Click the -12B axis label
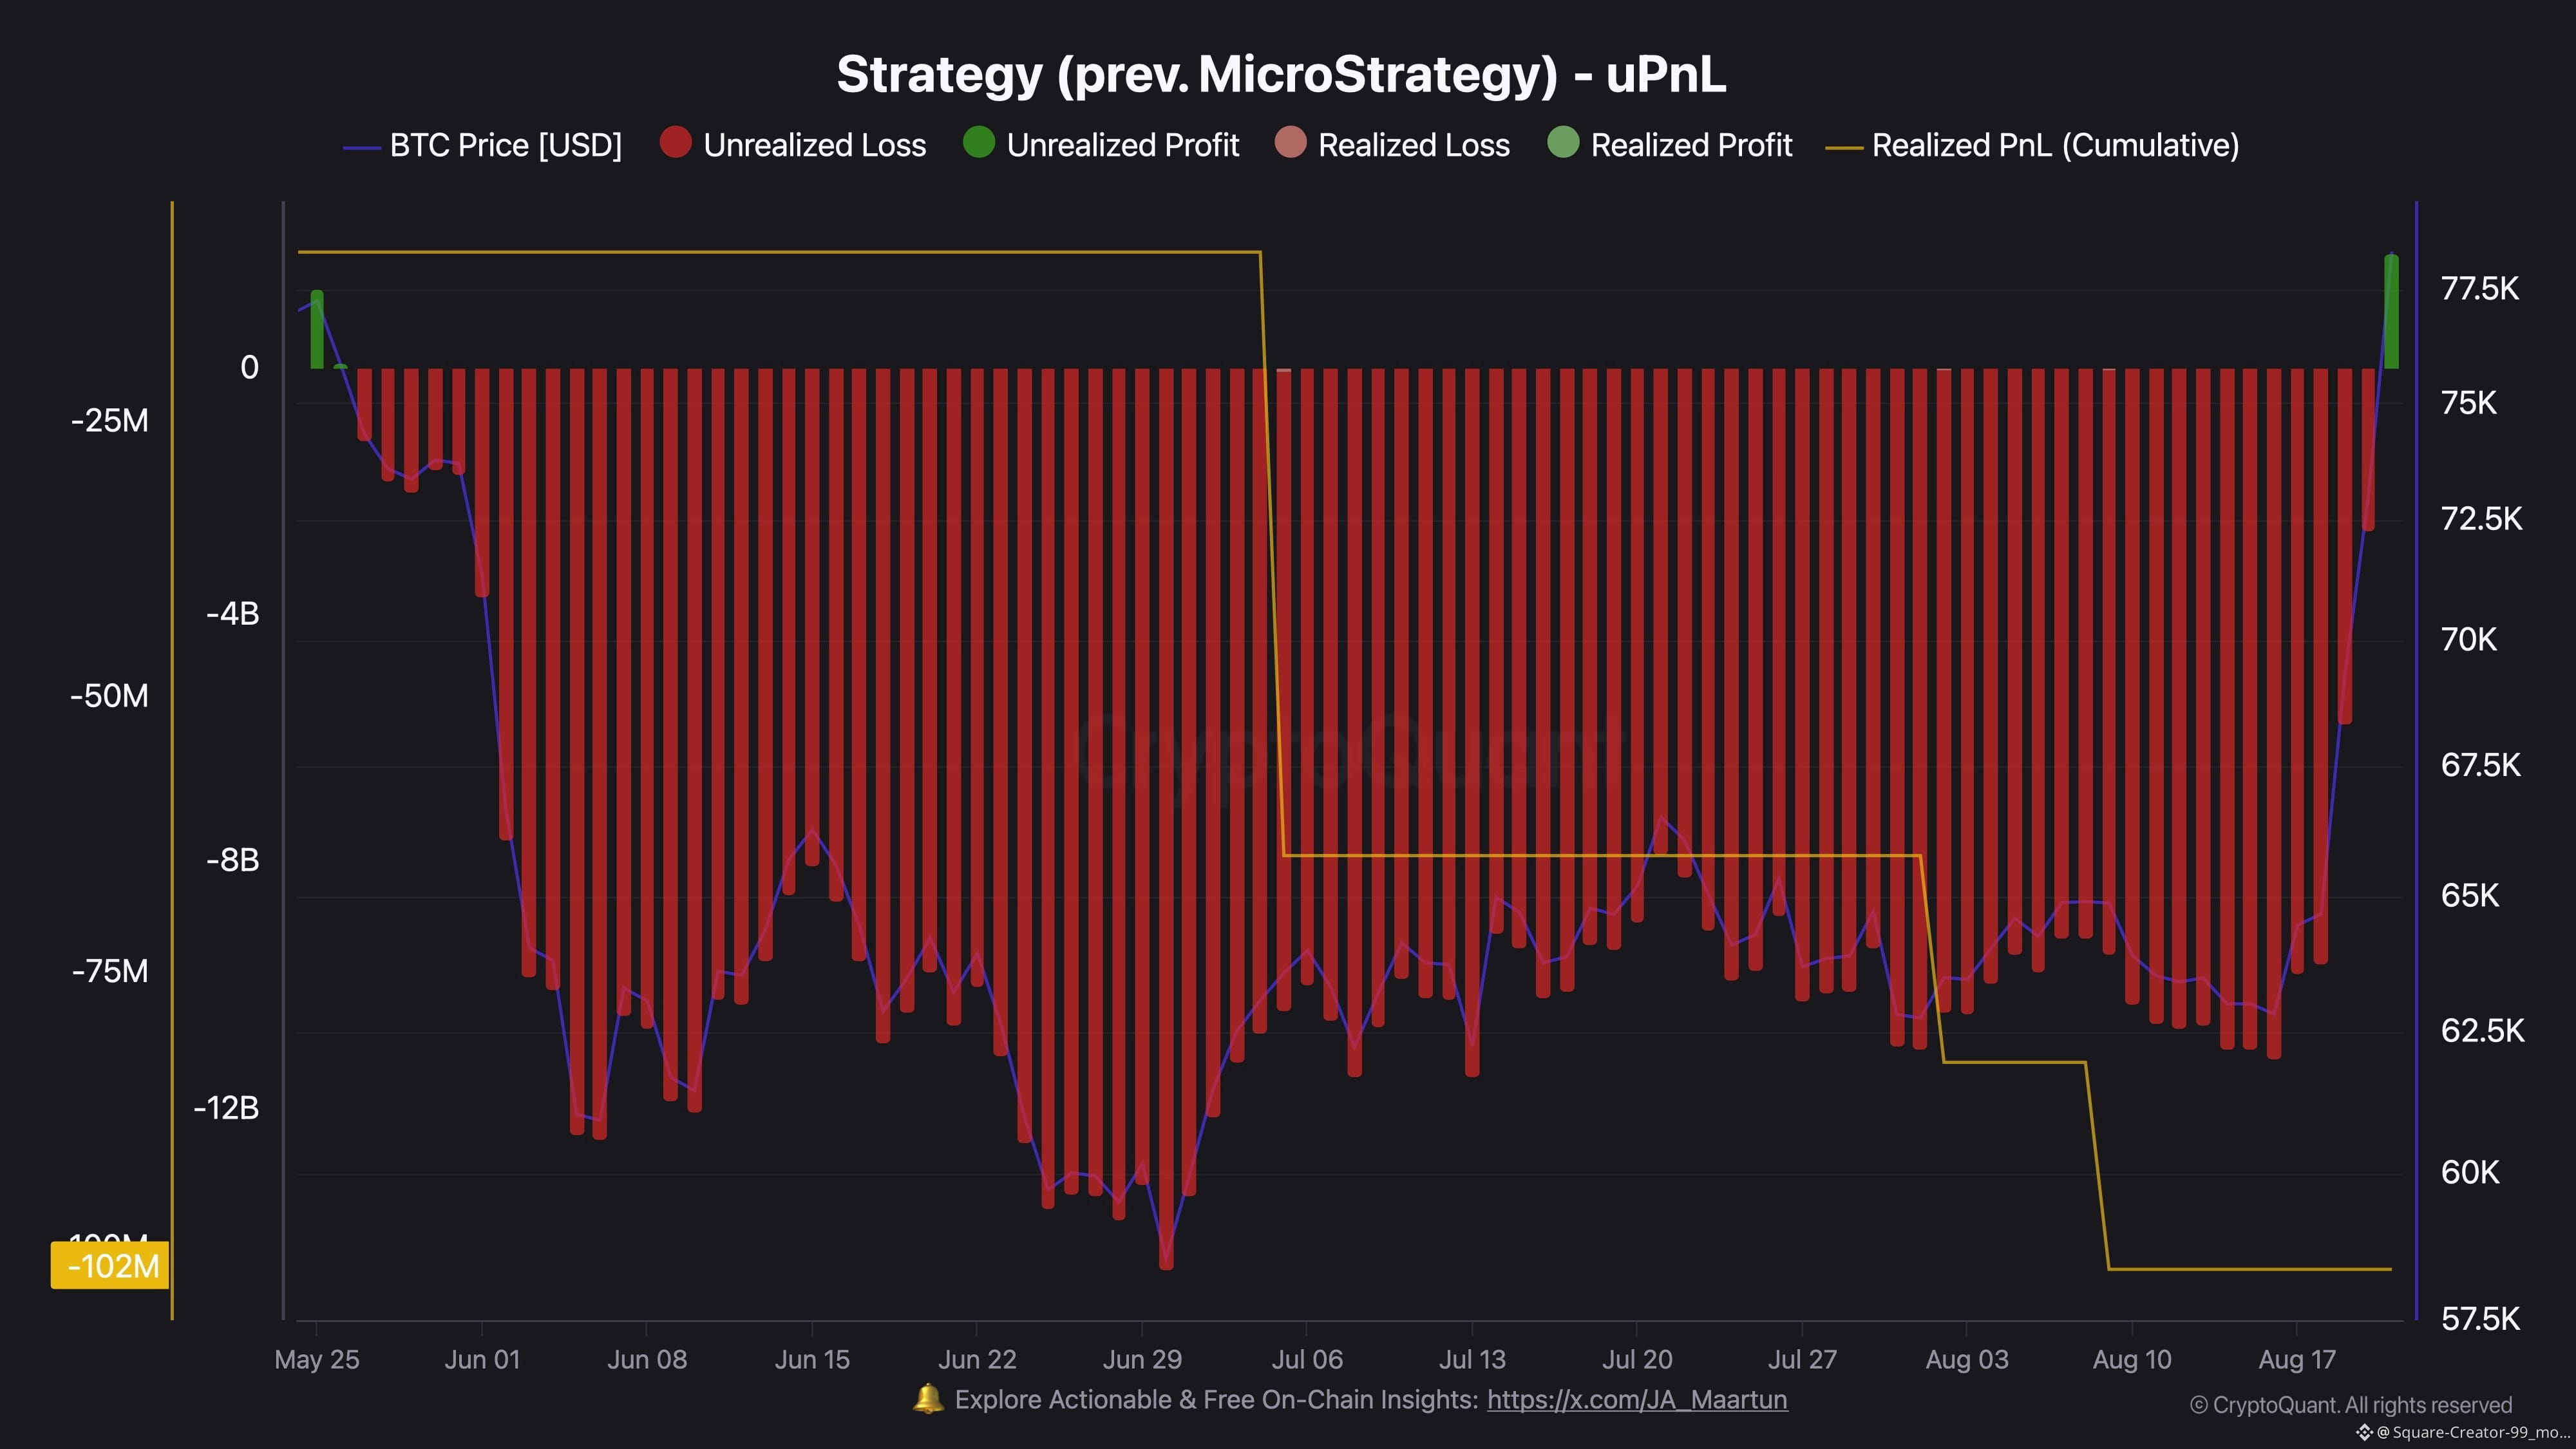Screen dimensions: 2576x1449 pos(226,1108)
